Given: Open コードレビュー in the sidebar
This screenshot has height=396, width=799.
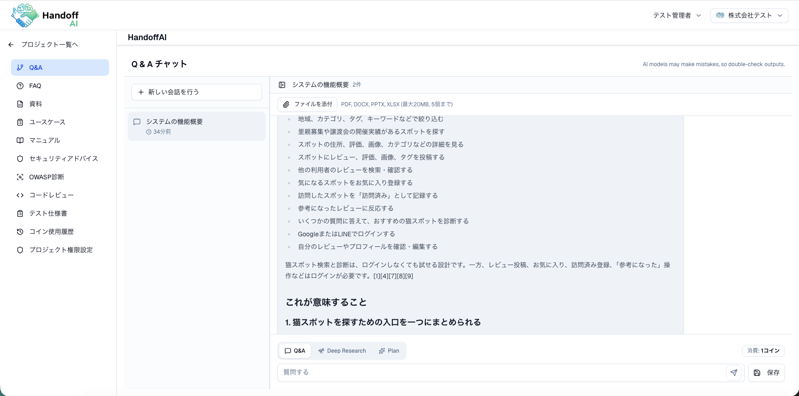Looking at the screenshot, I should (60, 195).
